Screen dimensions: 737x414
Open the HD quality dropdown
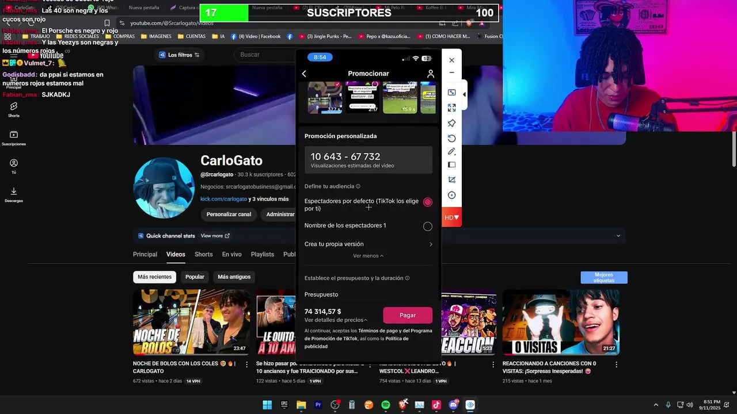point(451,217)
